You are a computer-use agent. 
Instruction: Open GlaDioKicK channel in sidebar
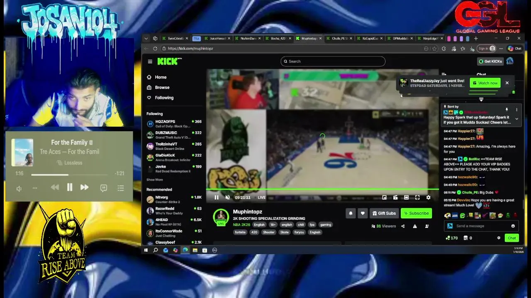pyautogui.click(x=174, y=157)
